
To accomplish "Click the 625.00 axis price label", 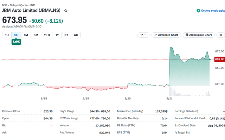I will [x=219, y=84].
